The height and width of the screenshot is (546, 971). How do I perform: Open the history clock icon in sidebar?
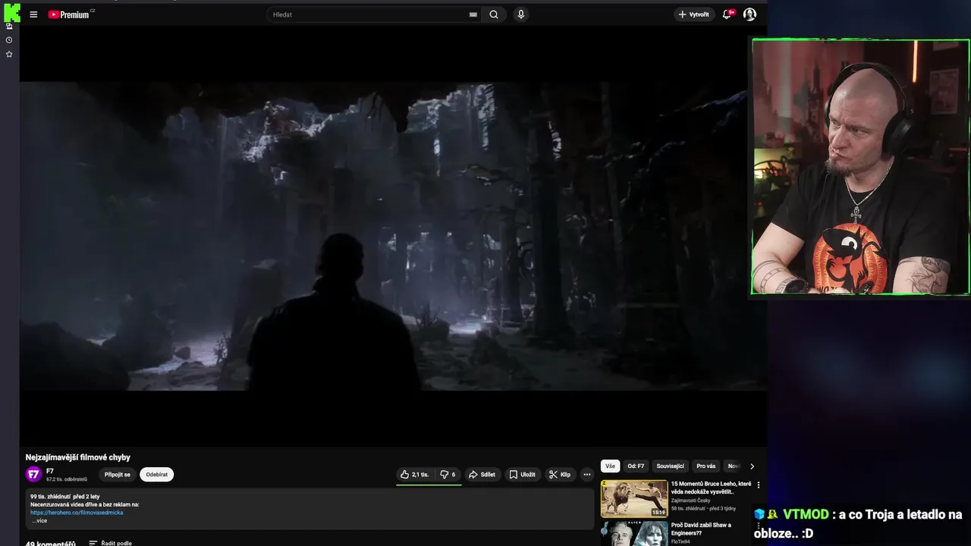[x=9, y=40]
